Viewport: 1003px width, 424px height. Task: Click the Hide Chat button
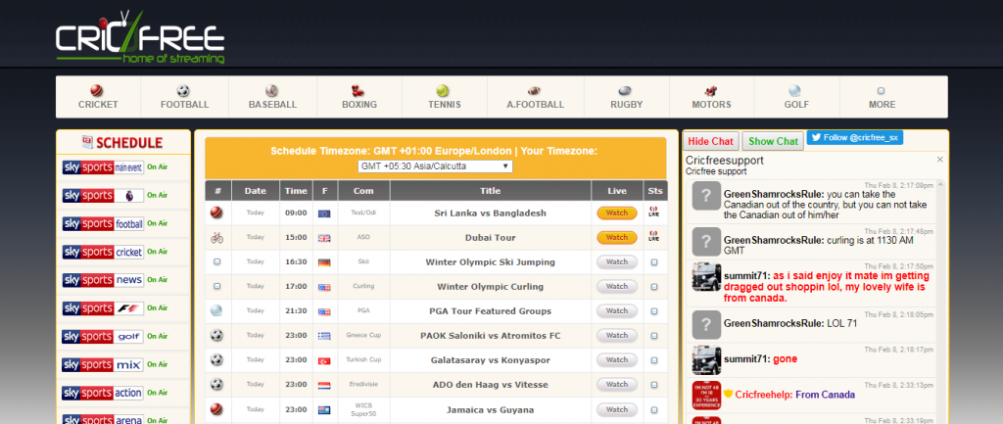click(x=711, y=141)
